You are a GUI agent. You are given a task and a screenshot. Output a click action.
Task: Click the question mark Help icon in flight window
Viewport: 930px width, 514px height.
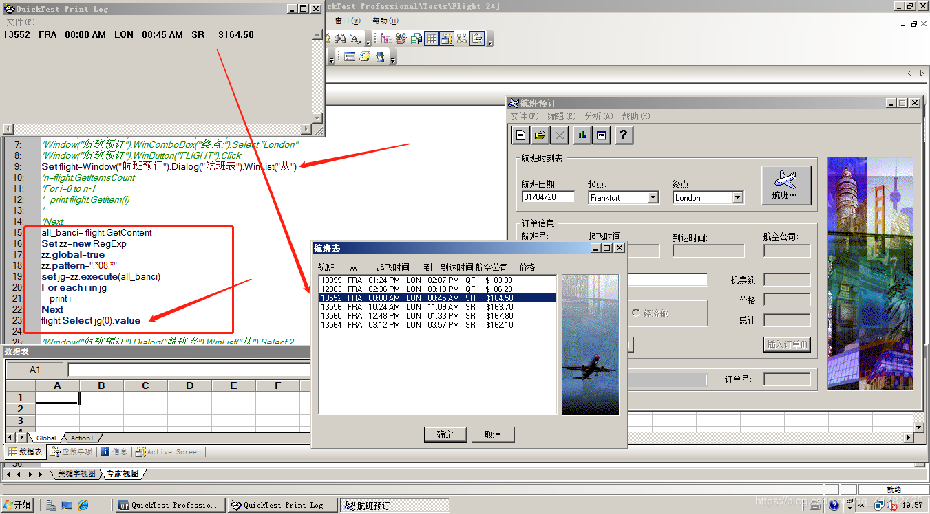click(624, 135)
